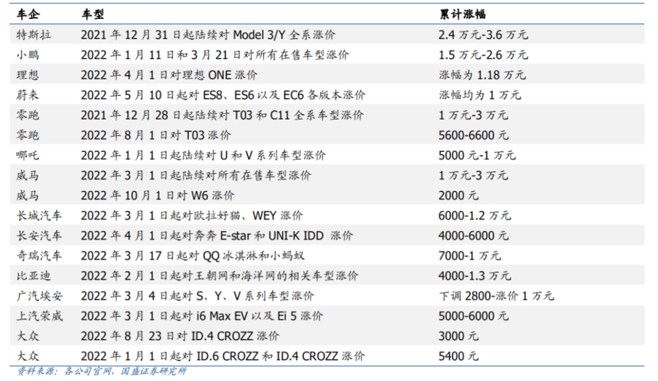This screenshot has height=381, width=658.
Task: Click the 4000-1.3 万元 cell
Action: [474, 276]
